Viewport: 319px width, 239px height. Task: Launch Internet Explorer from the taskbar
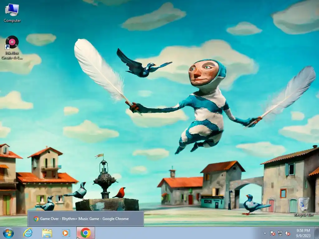tap(28, 233)
